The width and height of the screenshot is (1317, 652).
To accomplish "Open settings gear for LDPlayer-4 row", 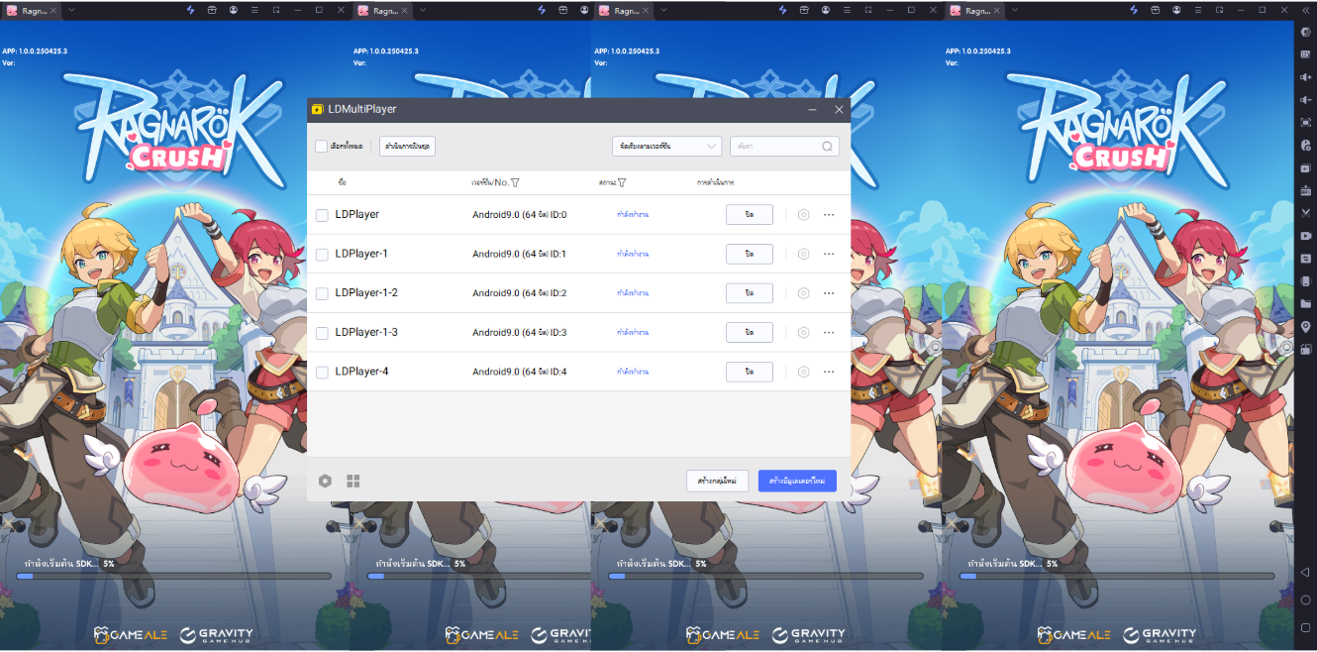I will point(803,372).
